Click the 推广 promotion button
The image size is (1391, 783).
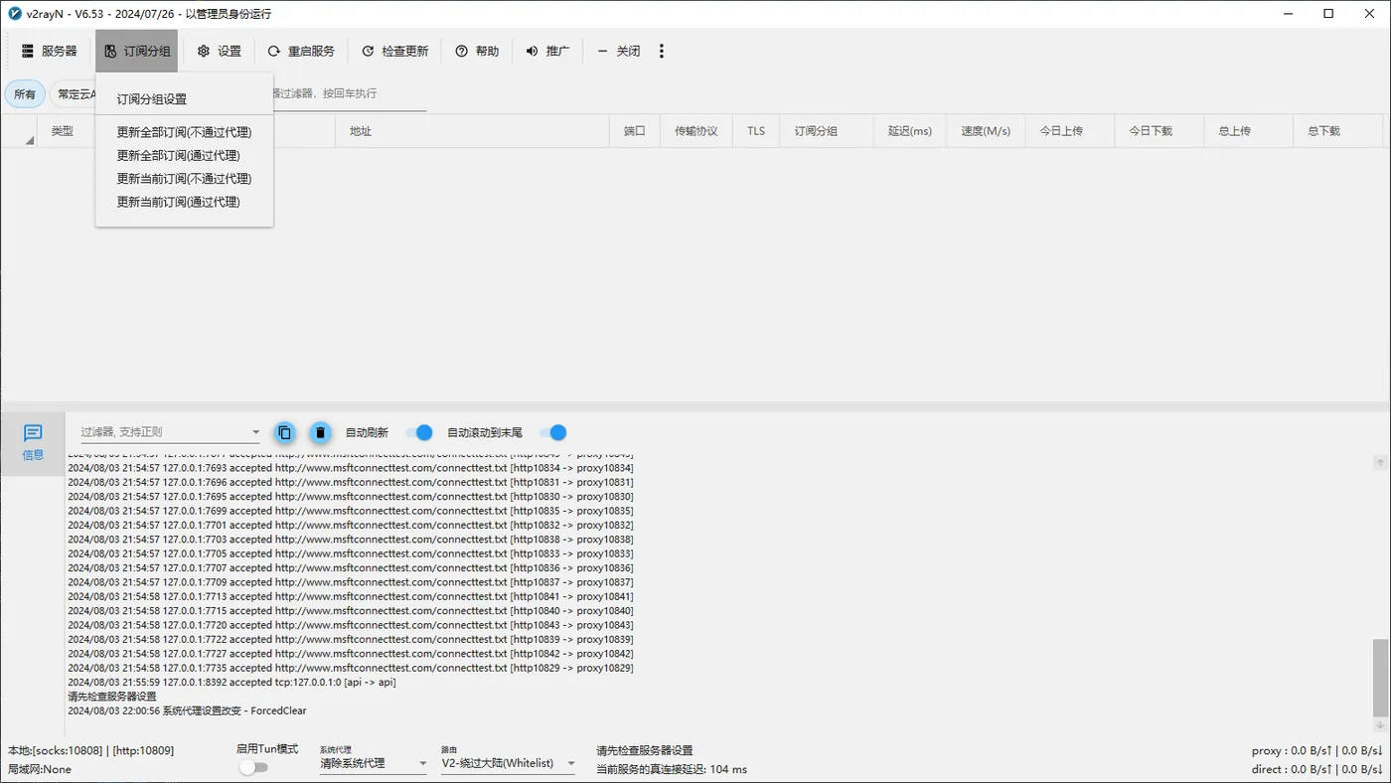[547, 51]
